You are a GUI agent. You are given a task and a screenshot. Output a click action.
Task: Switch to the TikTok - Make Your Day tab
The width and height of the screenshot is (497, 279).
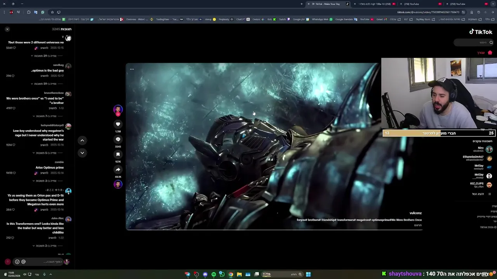327,4
